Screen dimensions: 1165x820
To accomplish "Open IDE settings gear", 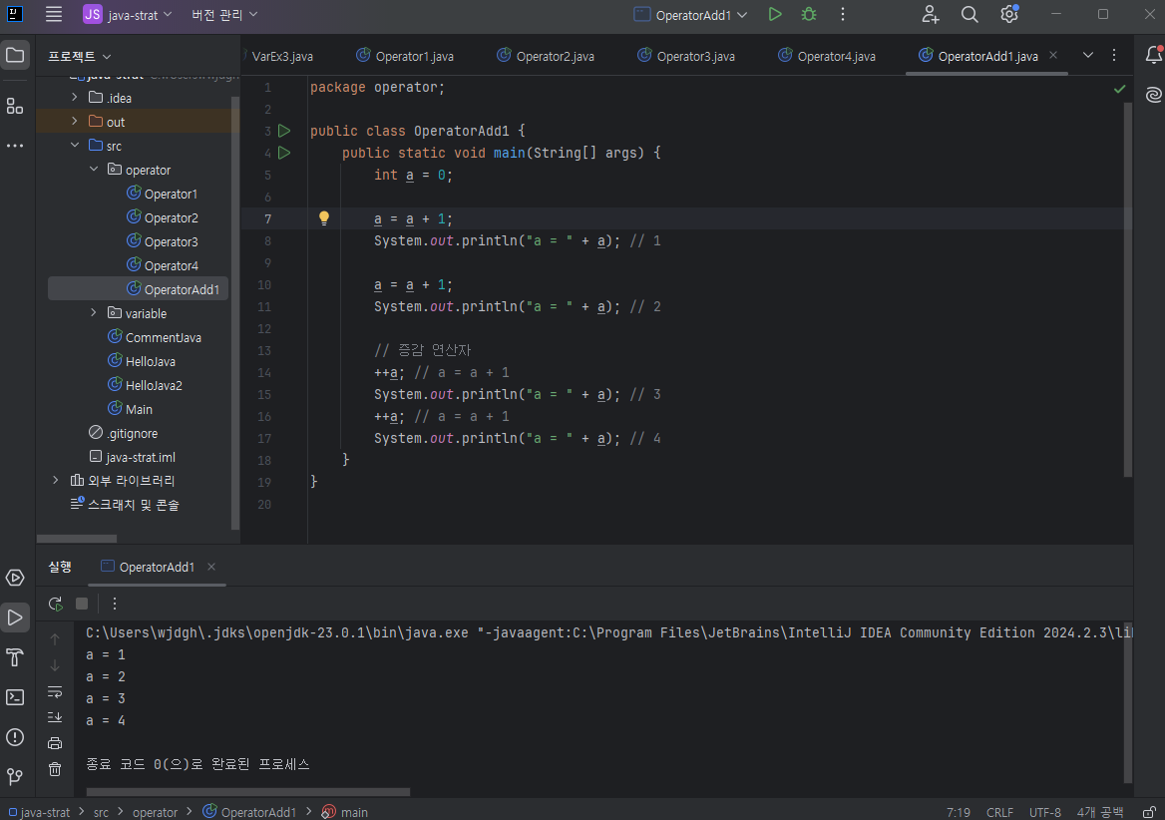I will pyautogui.click(x=1009, y=14).
